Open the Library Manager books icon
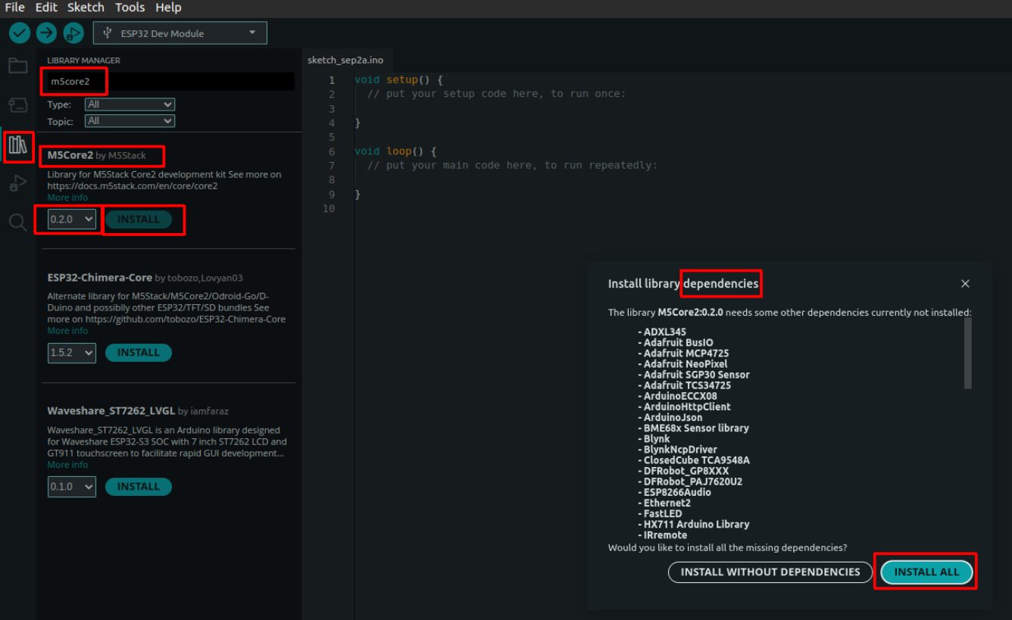Viewport: 1012px width, 620px height. tap(18, 145)
